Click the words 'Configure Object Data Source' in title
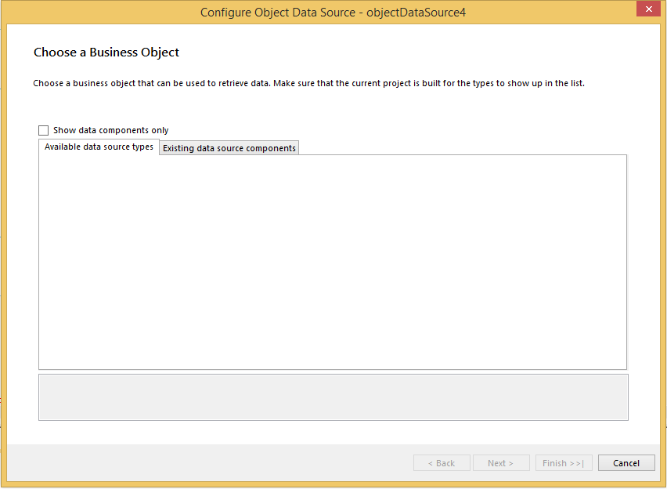The height and width of the screenshot is (489, 667). [x=277, y=13]
